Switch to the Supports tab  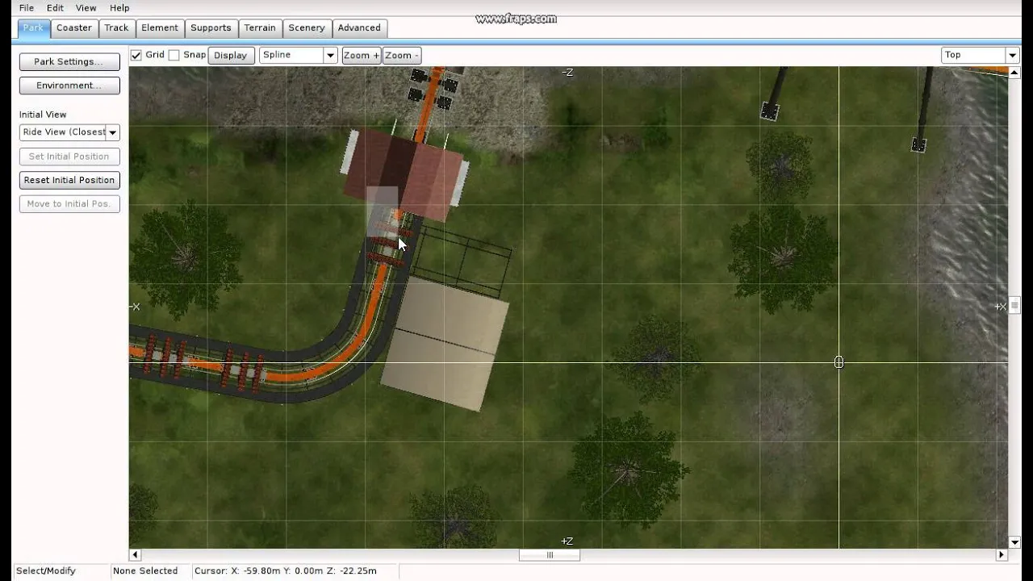coord(211,27)
